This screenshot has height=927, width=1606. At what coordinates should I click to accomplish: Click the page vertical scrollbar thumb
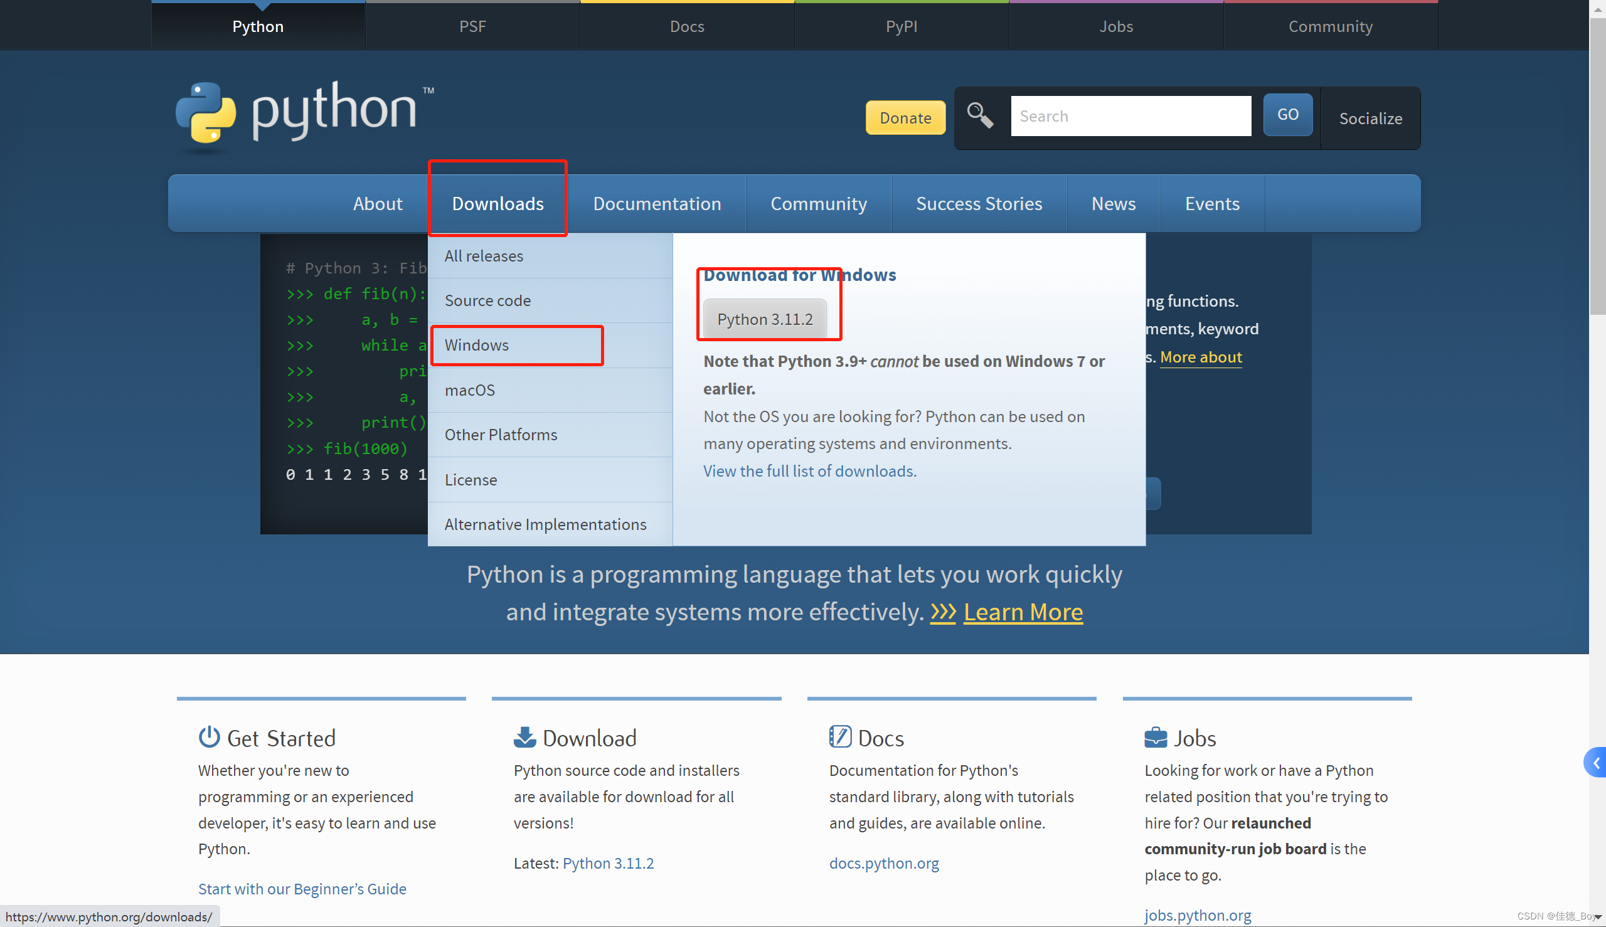point(1597,166)
